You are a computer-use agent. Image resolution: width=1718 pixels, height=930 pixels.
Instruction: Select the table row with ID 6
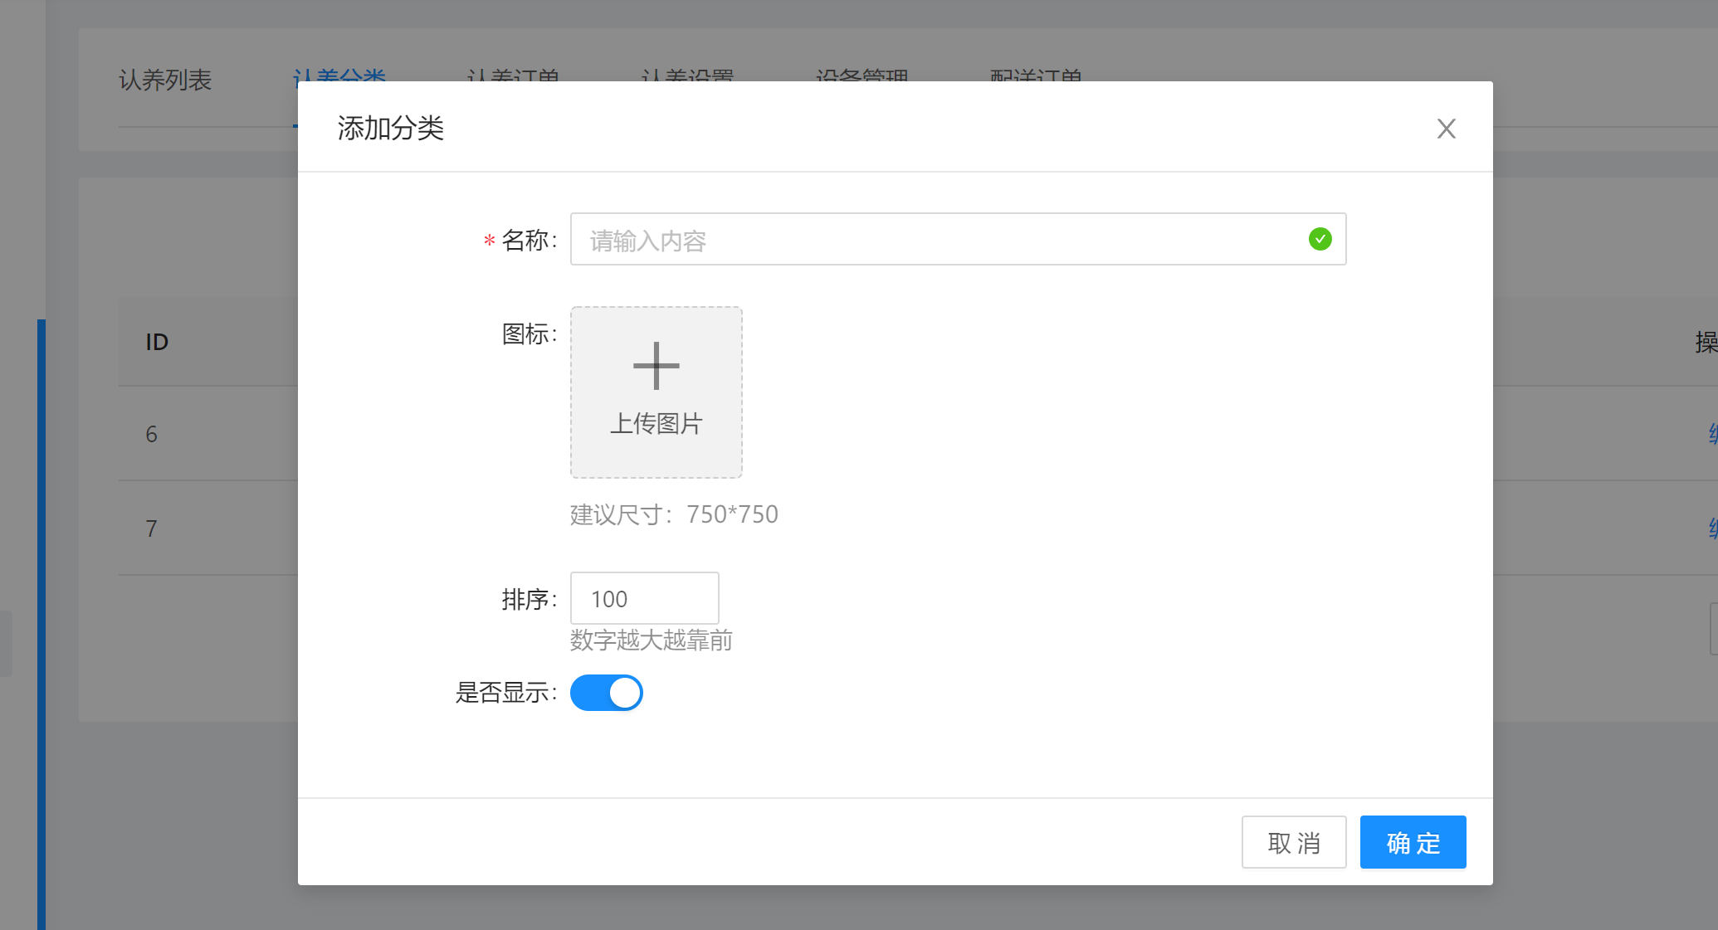tap(151, 434)
